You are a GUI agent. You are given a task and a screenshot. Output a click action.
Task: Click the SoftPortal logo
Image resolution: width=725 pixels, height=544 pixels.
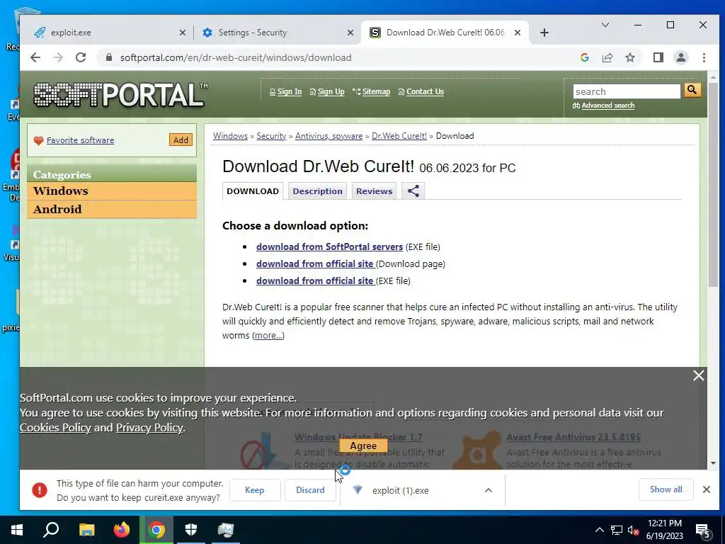point(120,95)
